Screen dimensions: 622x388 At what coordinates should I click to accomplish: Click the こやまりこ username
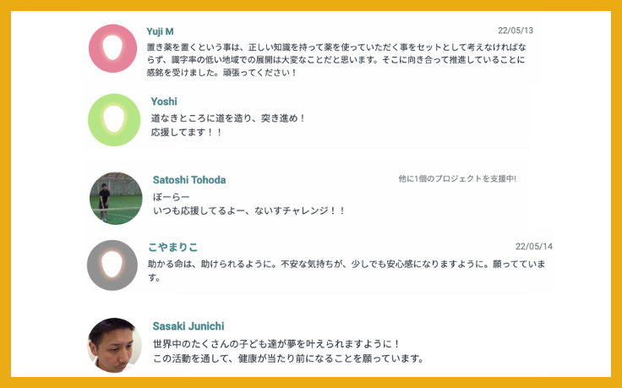click(x=172, y=247)
